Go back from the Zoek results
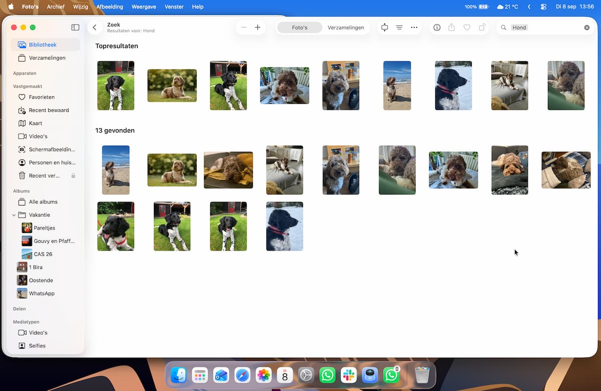The height and width of the screenshot is (391, 601). (x=95, y=28)
